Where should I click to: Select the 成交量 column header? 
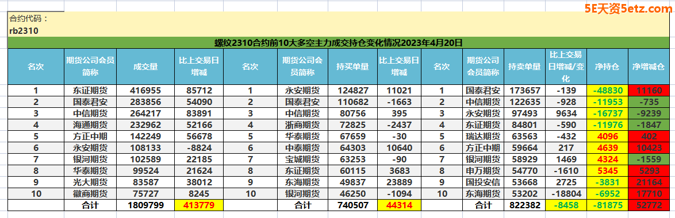point(145,67)
